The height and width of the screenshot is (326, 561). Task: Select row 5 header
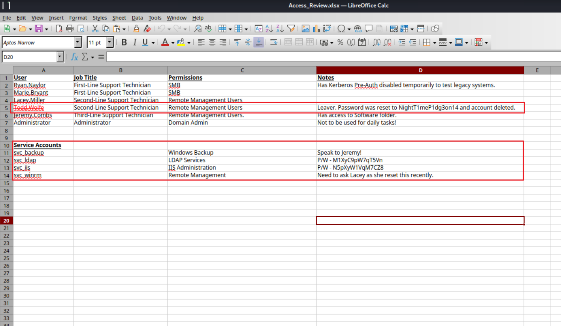6,108
